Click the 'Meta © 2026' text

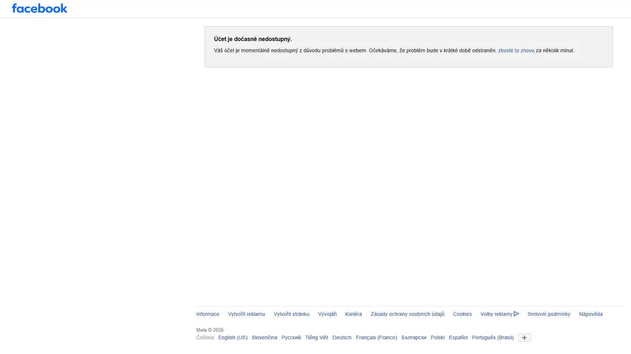[210, 330]
